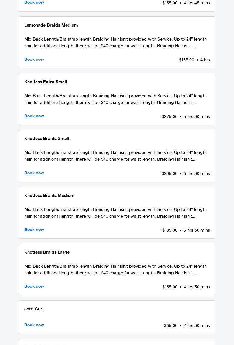Book now for Knotless Braids Medium
The image size is (234, 345).
click(x=34, y=230)
